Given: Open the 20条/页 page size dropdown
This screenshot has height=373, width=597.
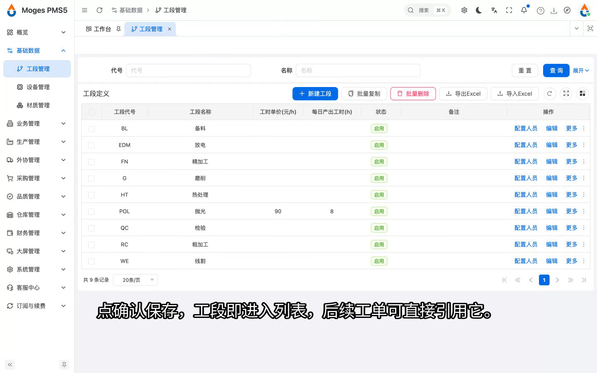Looking at the screenshot, I should 136,280.
